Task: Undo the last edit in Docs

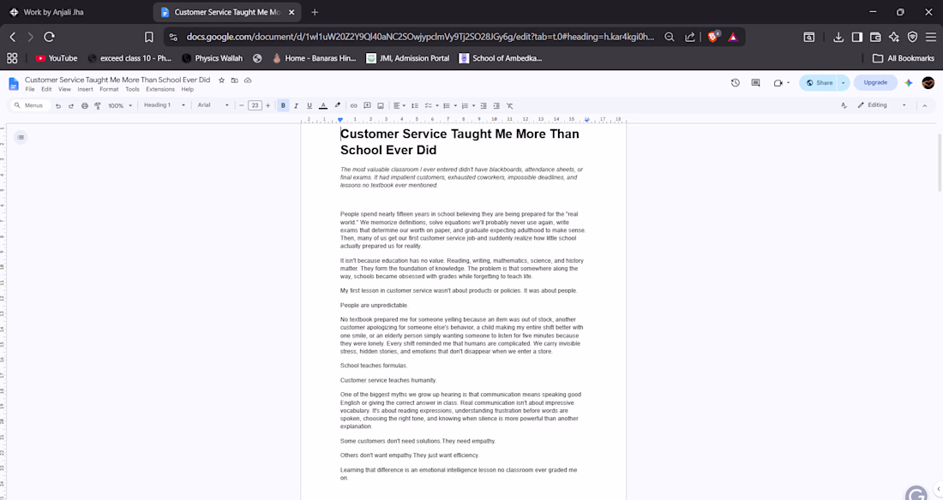Action: click(57, 106)
